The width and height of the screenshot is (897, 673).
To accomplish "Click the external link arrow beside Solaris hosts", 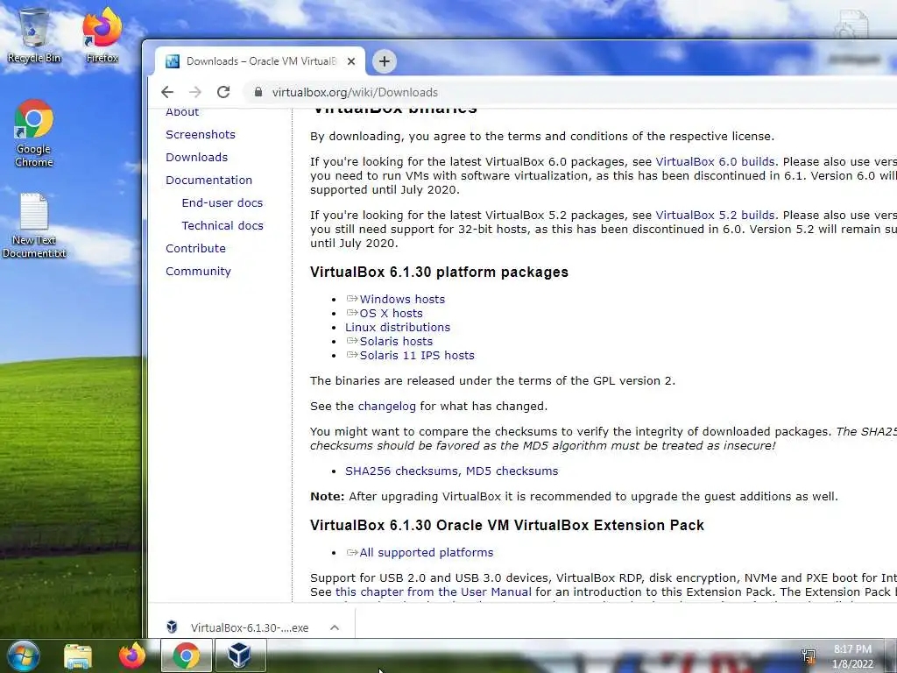I will (352, 341).
